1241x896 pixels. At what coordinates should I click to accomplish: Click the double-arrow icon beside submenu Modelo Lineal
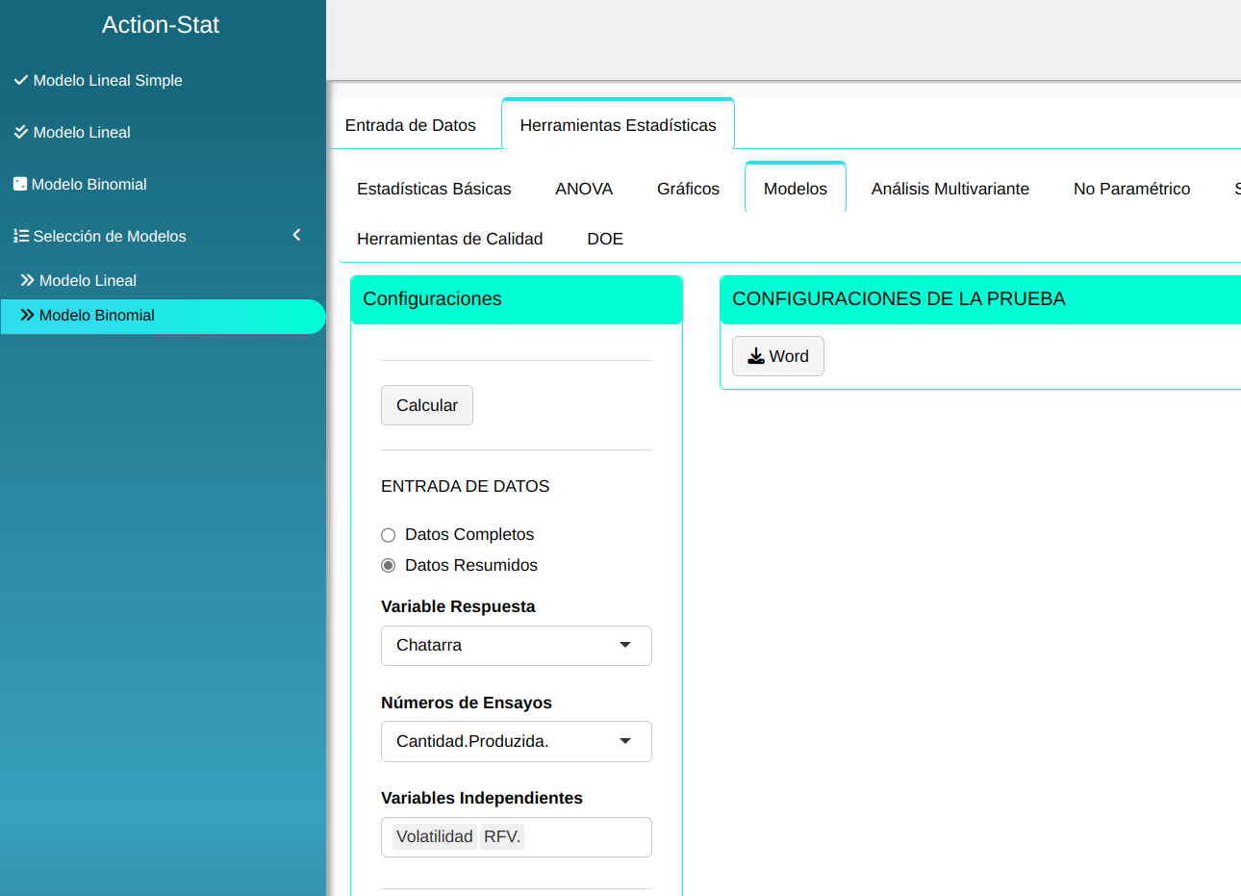[27, 280]
